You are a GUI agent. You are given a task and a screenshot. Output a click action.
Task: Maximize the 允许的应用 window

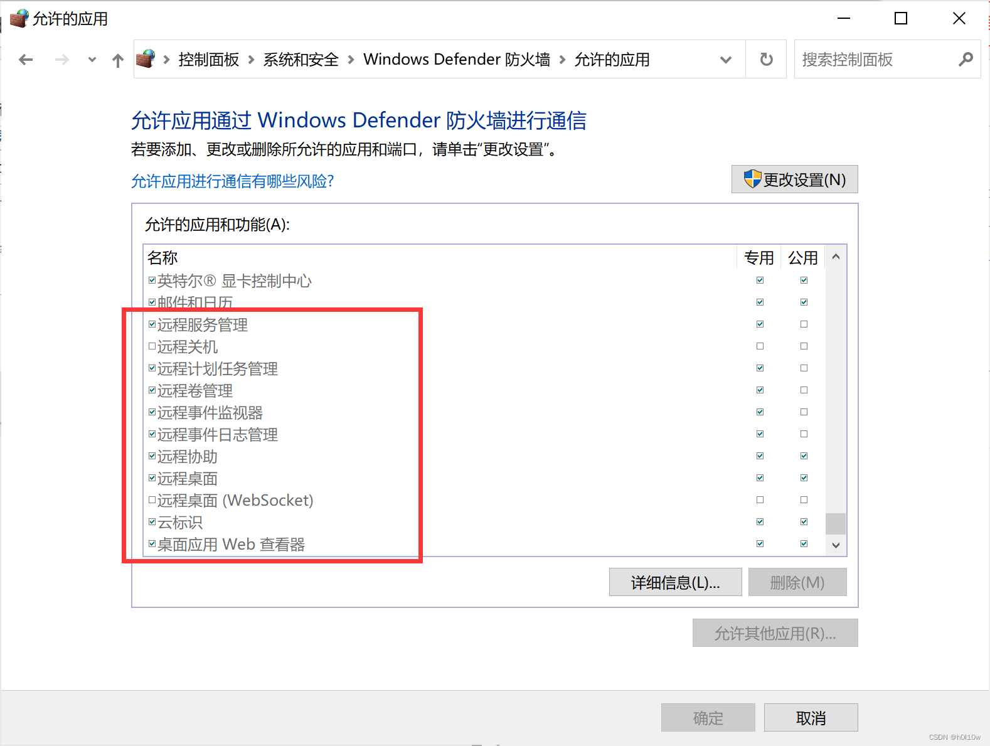[x=901, y=18]
